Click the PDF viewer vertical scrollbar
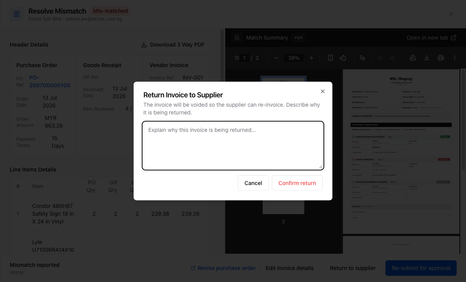This screenshot has height=282, width=466. tap(463, 120)
